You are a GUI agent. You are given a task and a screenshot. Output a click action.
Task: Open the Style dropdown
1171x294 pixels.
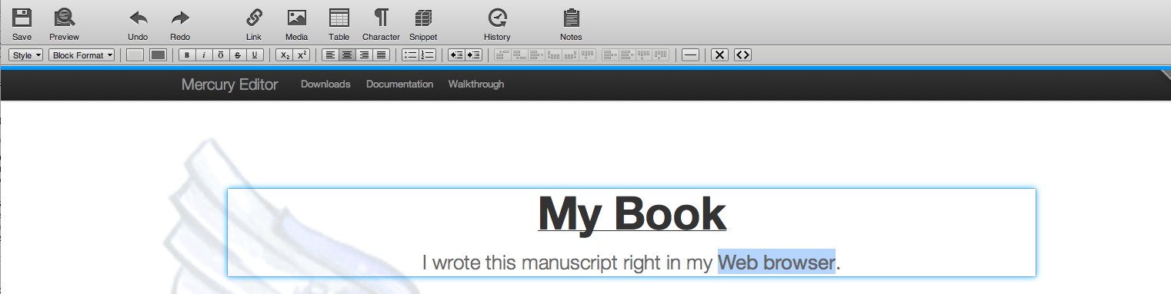click(25, 55)
